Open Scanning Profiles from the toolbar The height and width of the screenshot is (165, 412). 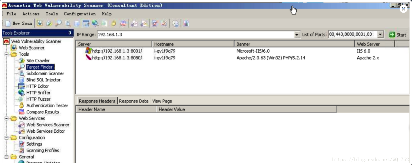[x=164, y=24]
